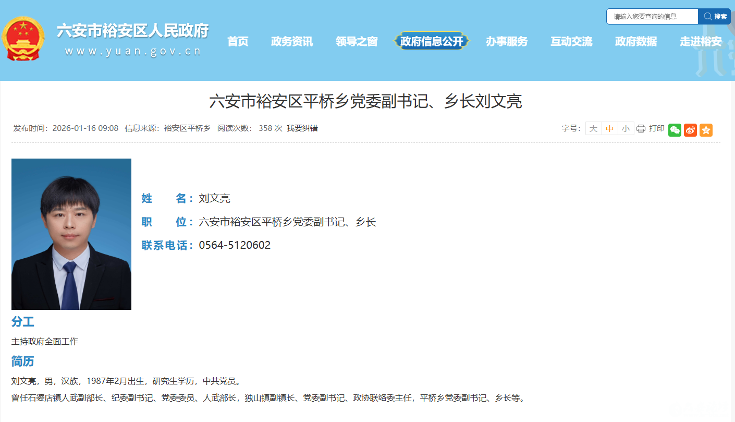Click 刘文亮's portrait photo
735x422 pixels.
click(71, 234)
